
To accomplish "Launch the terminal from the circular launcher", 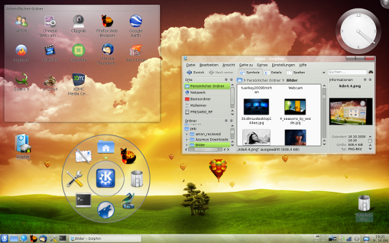I will pyautogui.click(x=84, y=200).
